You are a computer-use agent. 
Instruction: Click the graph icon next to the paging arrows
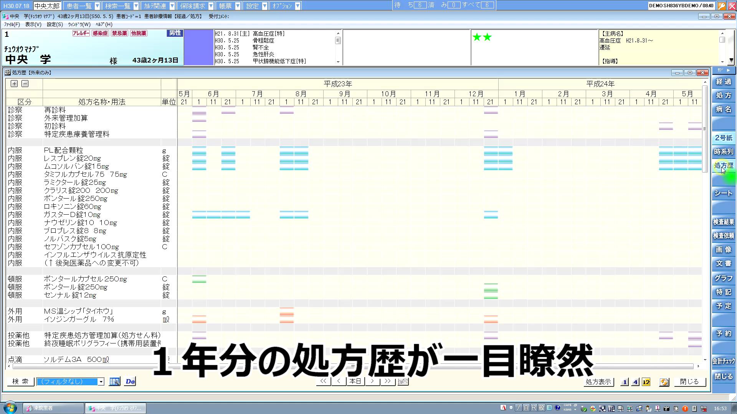coord(403,381)
